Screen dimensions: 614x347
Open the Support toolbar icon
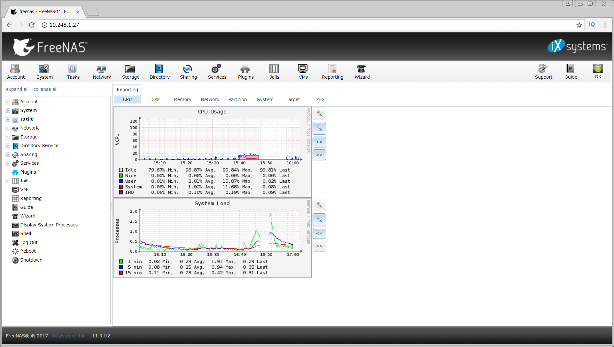(x=543, y=72)
